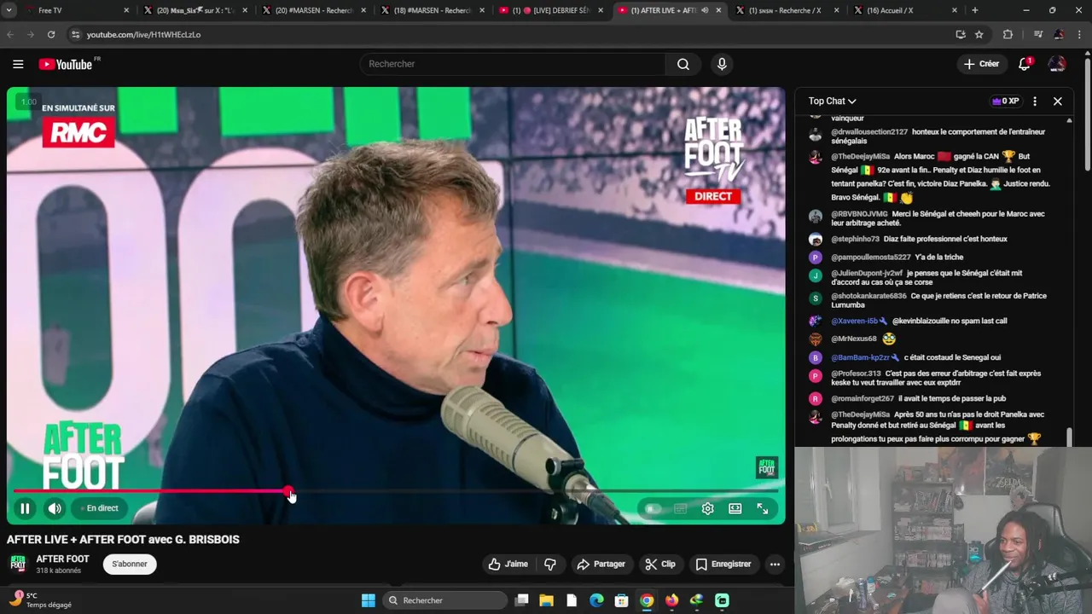
Task: Toggle autoplay switch in player
Action: point(652,509)
